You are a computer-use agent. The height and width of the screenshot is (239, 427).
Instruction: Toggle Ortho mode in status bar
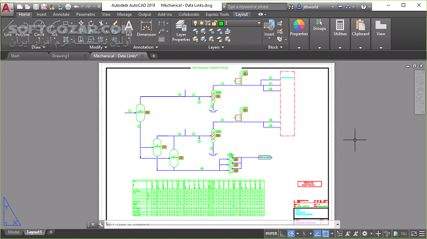pyautogui.click(x=283, y=233)
